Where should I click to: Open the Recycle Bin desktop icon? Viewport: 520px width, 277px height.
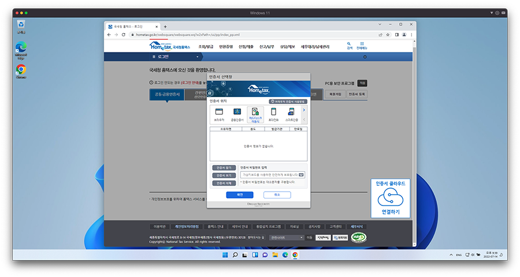pos(21,27)
